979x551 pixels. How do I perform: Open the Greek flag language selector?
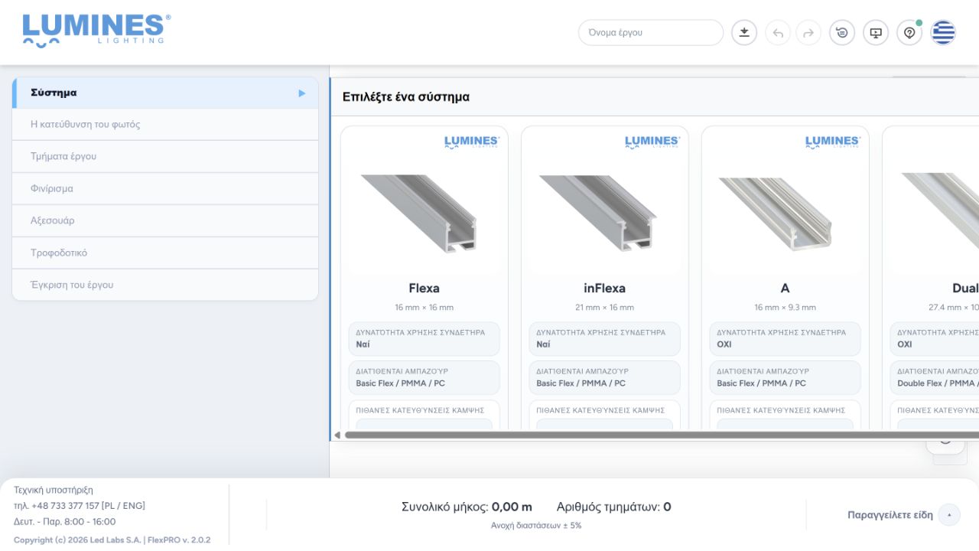click(x=943, y=33)
